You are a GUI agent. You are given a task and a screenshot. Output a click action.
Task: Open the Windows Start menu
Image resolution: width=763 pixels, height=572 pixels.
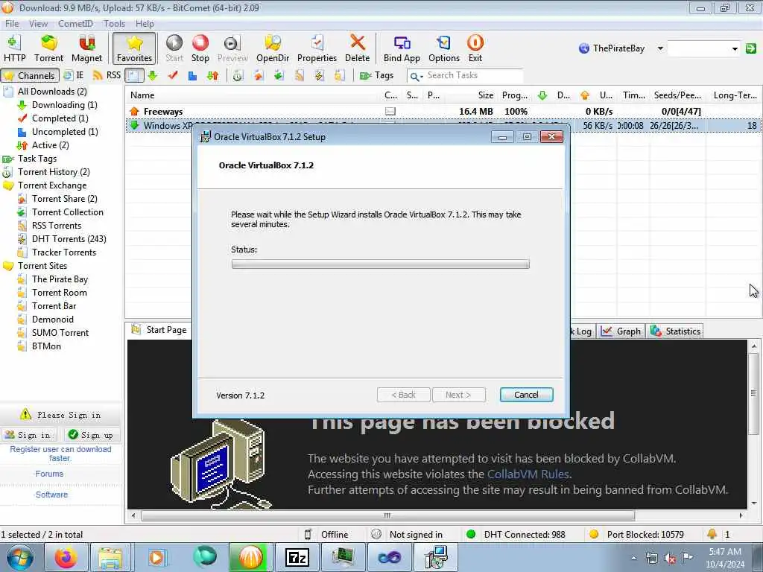coord(19,557)
